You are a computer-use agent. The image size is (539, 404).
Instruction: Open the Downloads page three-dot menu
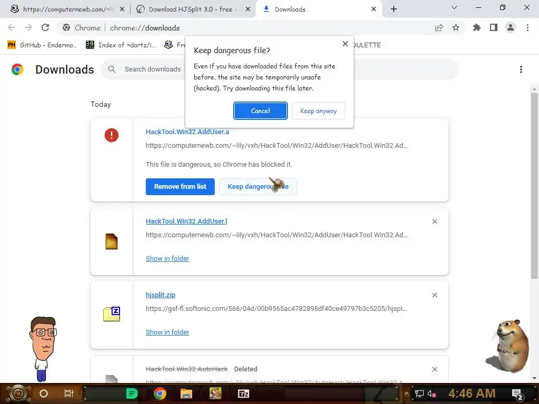521,69
